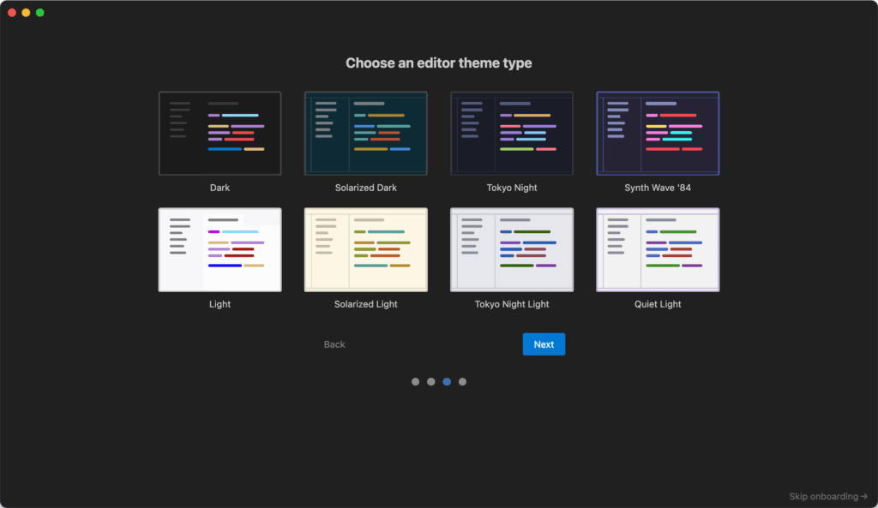Viewport: 878px width, 508px height.
Task: Click the active third step dot
Action: (447, 381)
